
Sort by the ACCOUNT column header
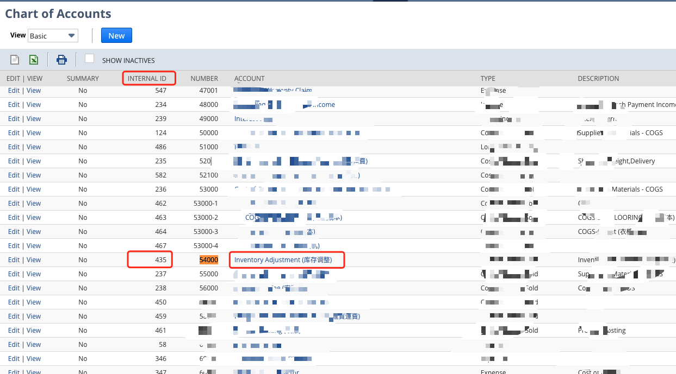pyautogui.click(x=249, y=78)
